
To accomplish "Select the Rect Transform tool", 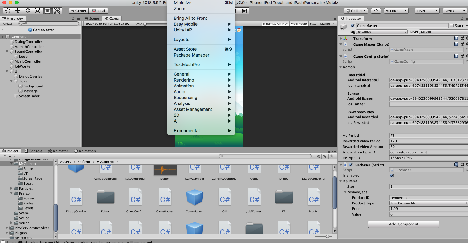I will [47, 10].
